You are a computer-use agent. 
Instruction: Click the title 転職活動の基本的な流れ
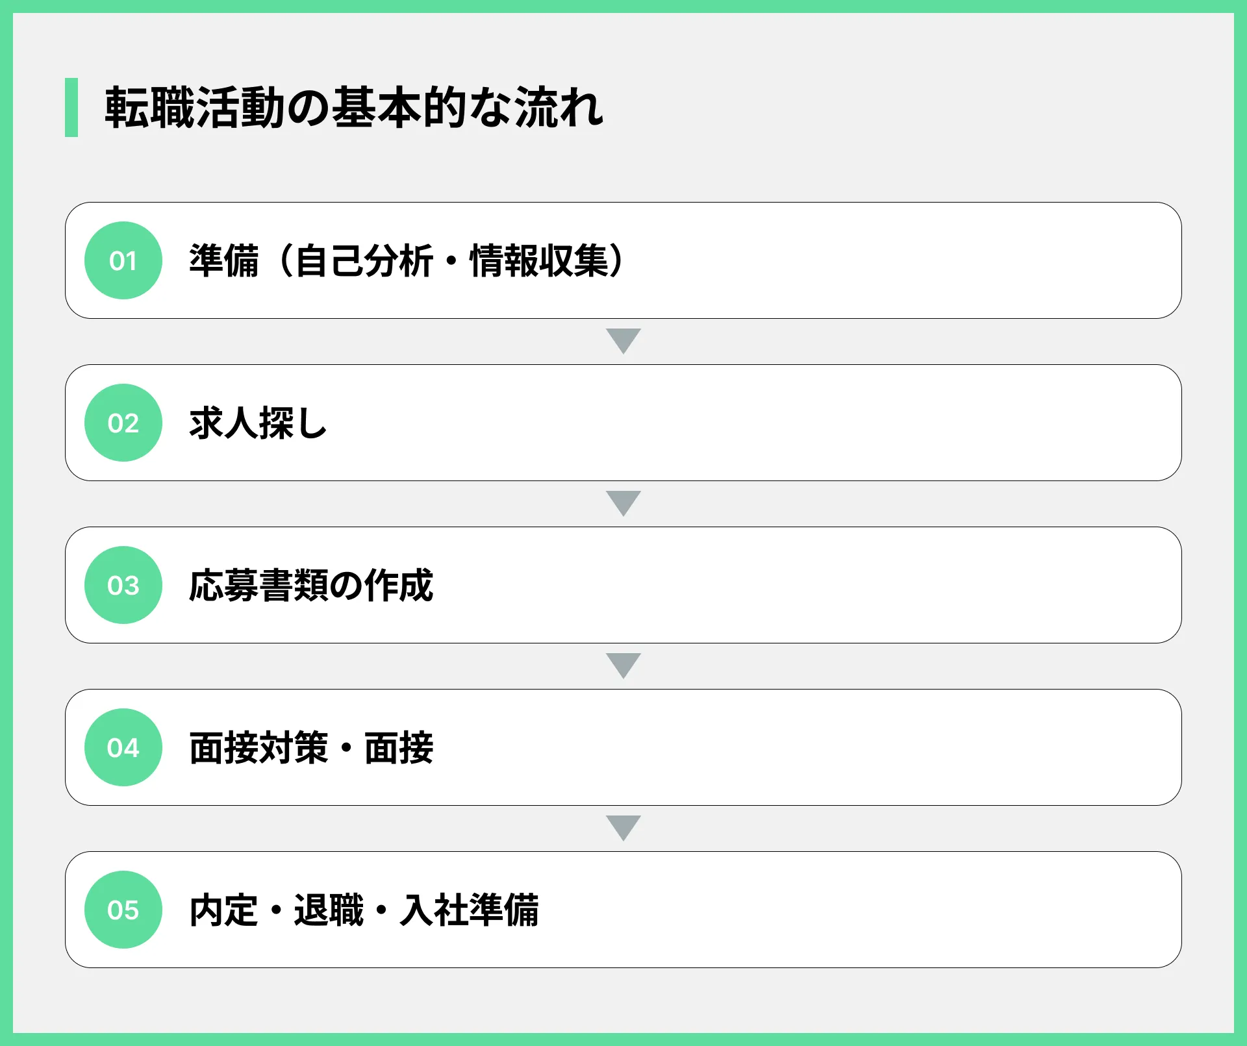(354, 108)
